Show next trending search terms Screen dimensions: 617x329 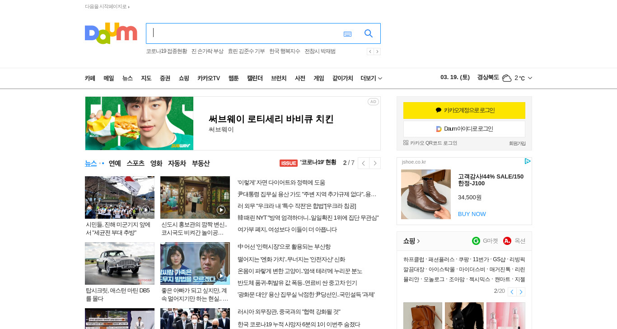click(x=377, y=52)
